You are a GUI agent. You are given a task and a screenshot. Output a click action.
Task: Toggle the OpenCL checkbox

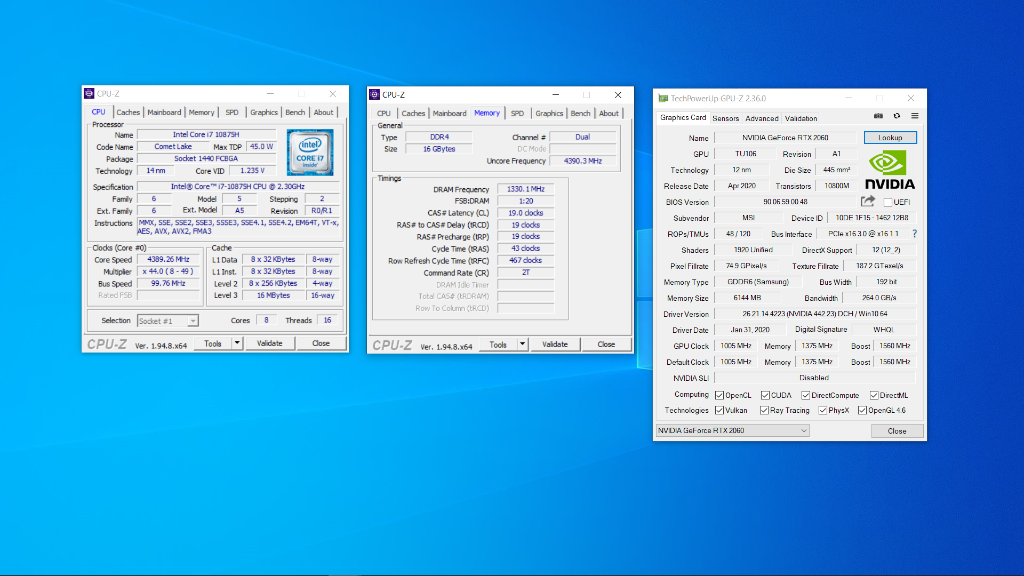tap(719, 395)
